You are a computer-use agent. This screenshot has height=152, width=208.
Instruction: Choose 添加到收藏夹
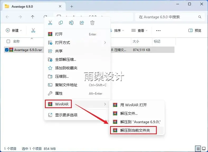point(77,68)
